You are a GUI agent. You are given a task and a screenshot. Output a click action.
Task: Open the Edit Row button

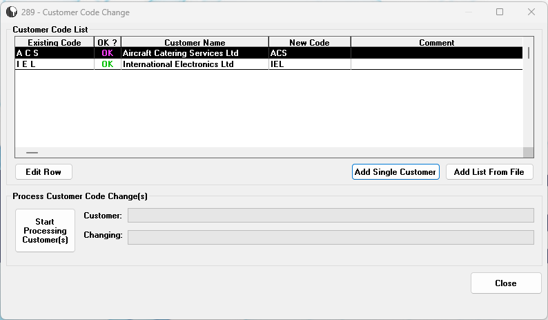coord(43,172)
